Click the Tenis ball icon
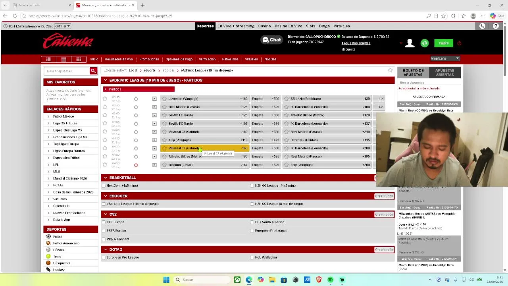 pos(48,256)
